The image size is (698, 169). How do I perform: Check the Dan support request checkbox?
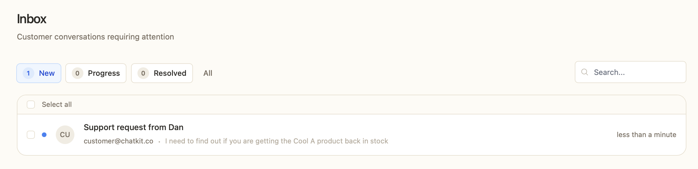click(x=31, y=135)
